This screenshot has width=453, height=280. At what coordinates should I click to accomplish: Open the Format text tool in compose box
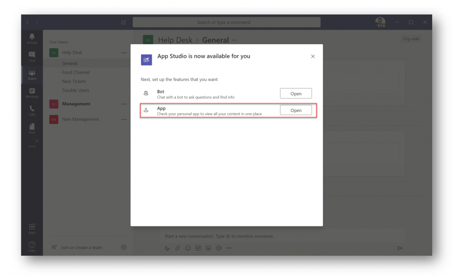click(167, 248)
